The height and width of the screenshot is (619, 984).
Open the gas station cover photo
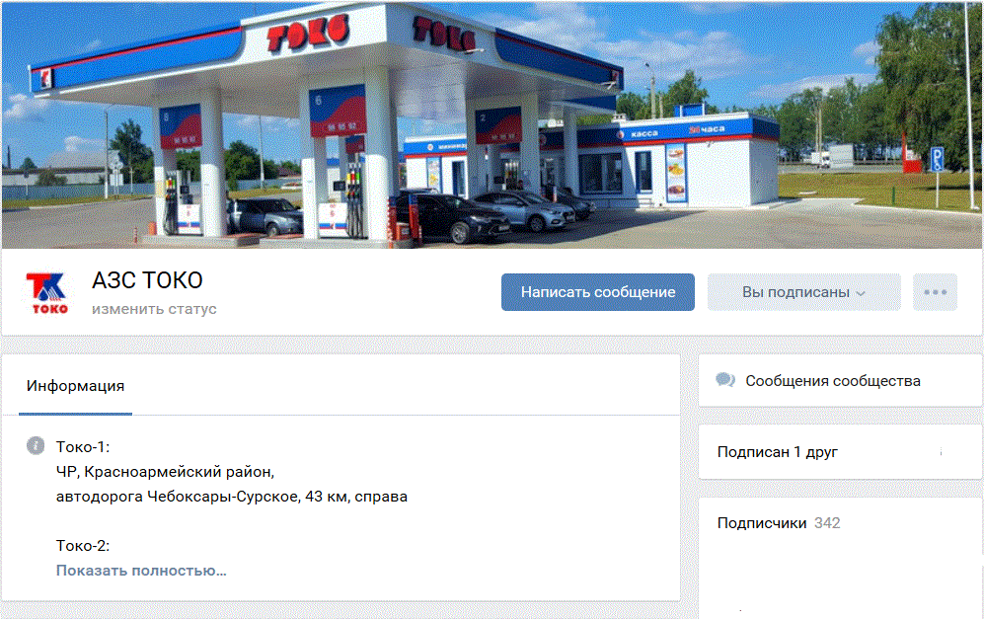click(492, 125)
